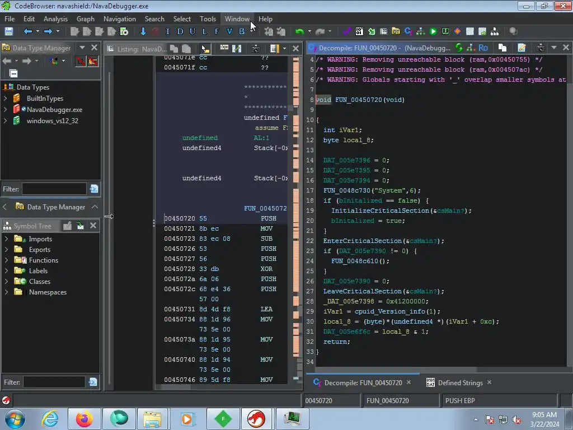Click the 'I' next-instruction navigation icon
This screenshot has height=430, width=573.
tap(168, 31)
